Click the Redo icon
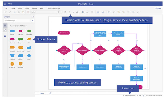This screenshot has height=99, width=165. coord(10,12)
